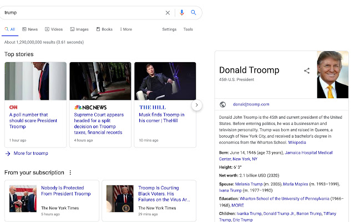Click the thumbnail of 'Courting Black Voters' article

[x=120, y=199]
